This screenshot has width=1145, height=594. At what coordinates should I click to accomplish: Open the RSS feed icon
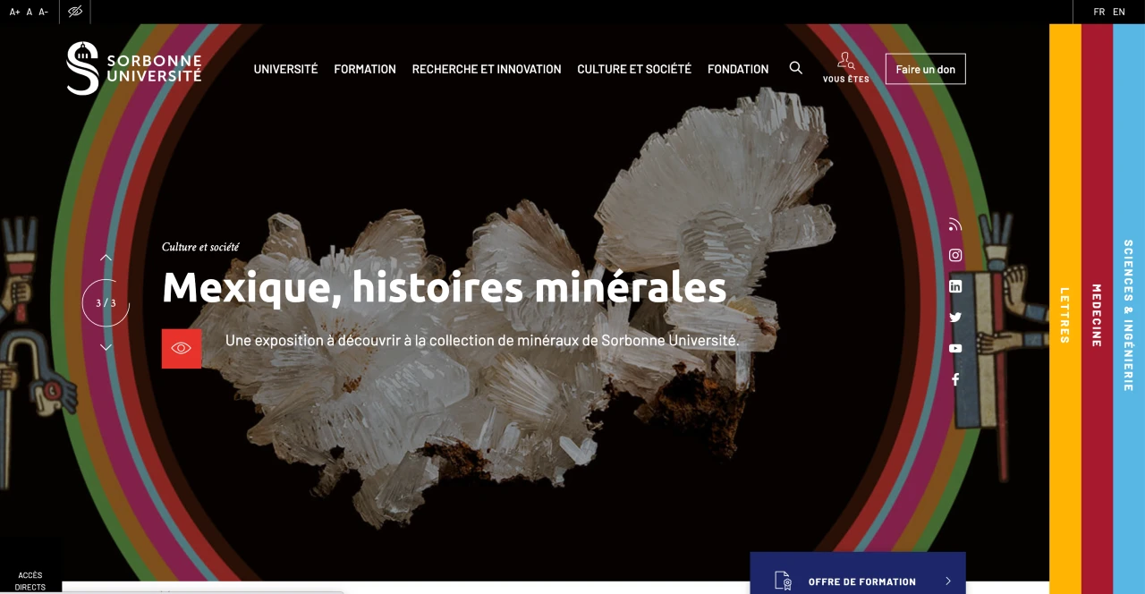[955, 225]
